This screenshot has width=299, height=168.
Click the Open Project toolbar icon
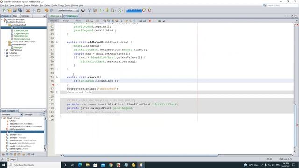pyautogui.click(x=14, y=10)
